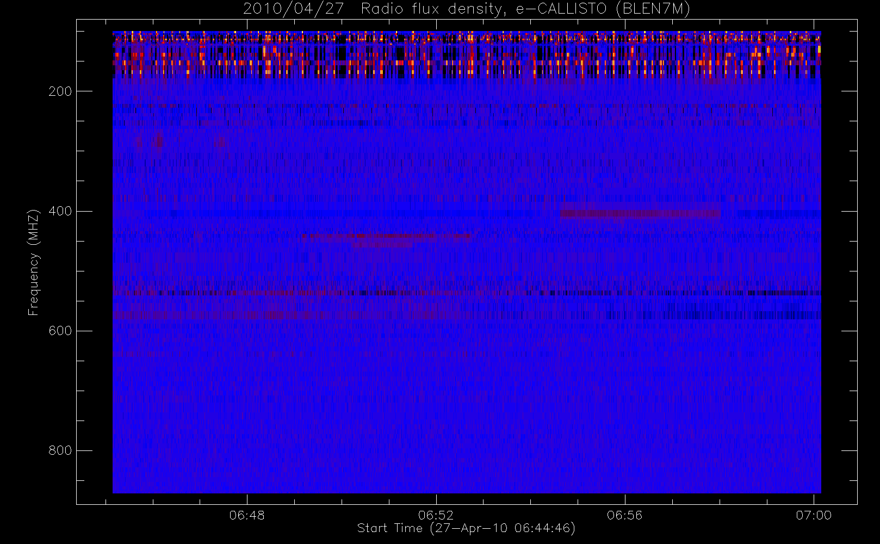This screenshot has height=544, width=880.
Task: Click the 06:52 time tick label
Action: 436,515
